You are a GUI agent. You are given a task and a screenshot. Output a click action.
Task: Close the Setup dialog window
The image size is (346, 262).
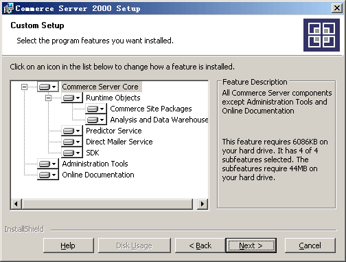[337, 8]
